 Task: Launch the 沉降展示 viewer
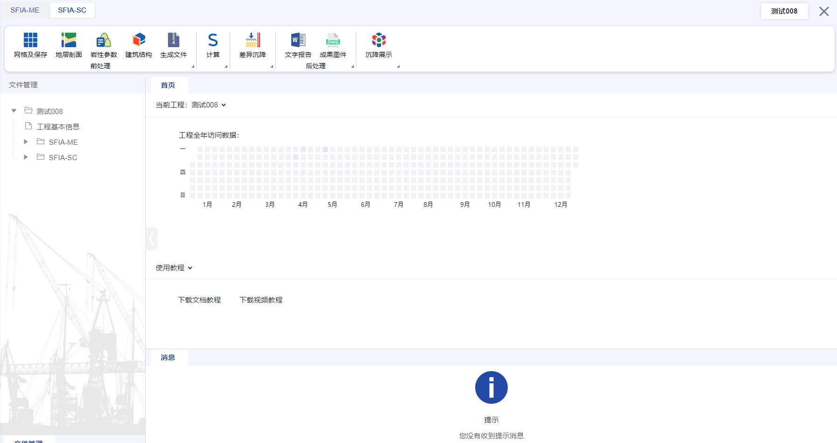(x=379, y=41)
